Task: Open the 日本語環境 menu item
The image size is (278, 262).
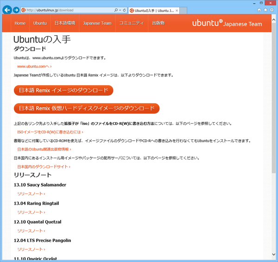Action: pyautogui.click(x=65, y=23)
